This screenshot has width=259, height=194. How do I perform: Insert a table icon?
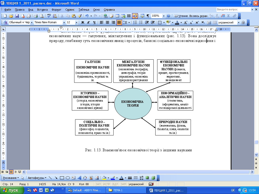point(117,16)
